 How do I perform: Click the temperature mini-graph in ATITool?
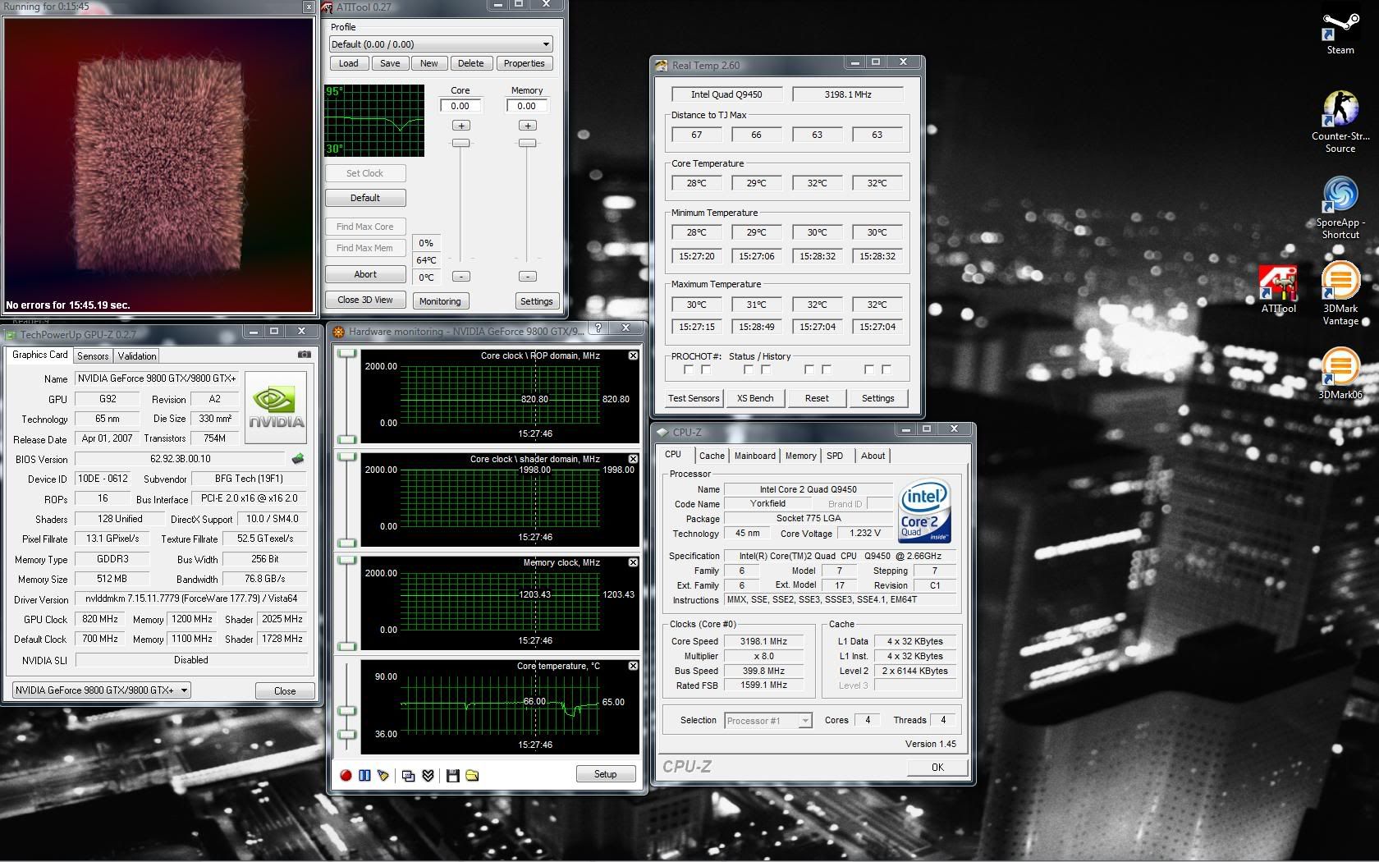pos(374,120)
